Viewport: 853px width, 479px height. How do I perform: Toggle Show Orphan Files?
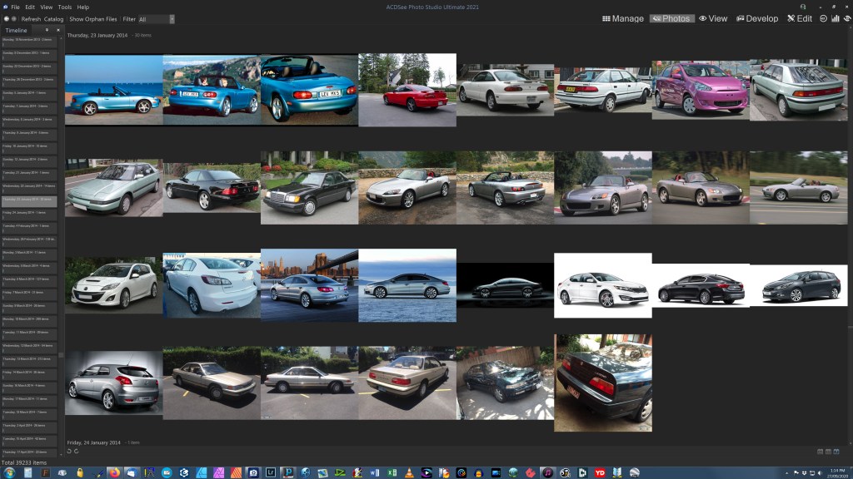tap(92, 18)
